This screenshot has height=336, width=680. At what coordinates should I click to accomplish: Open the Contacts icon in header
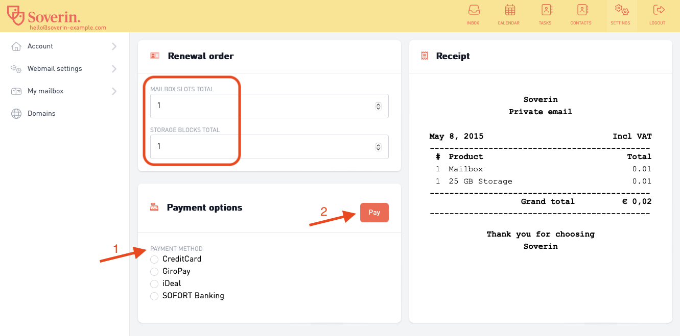click(582, 10)
